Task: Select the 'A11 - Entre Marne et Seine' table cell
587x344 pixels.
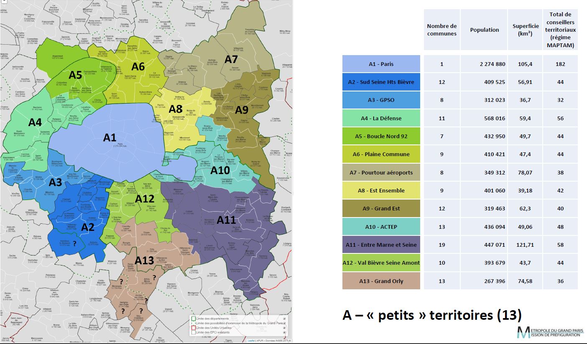Action: click(381, 245)
